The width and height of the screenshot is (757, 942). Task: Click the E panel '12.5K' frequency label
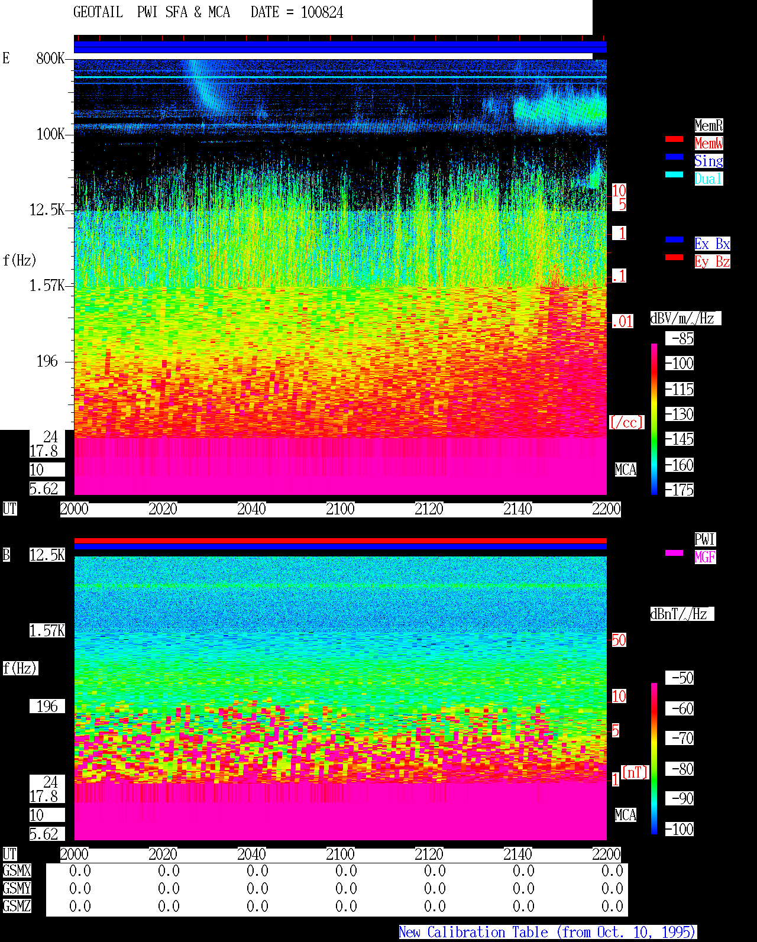coord(47,209)
